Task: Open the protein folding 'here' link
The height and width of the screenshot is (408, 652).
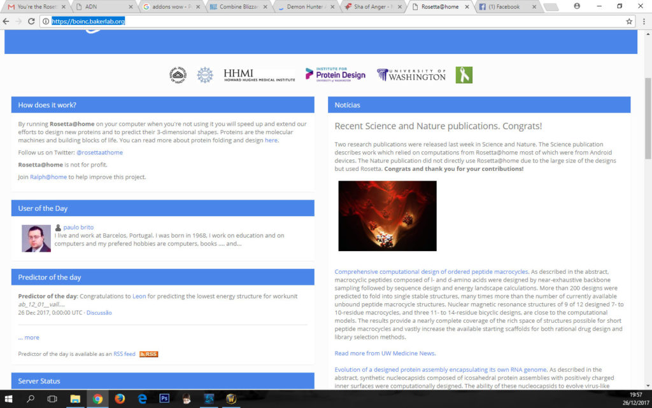Action: pos(271,140)
